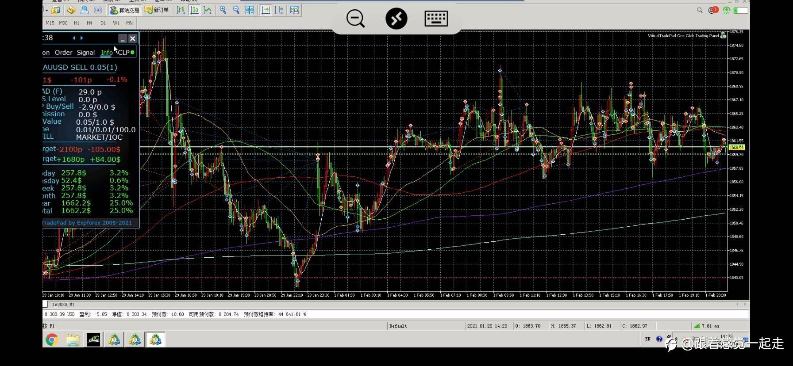Toggle Algo Trading (算法交易) button
Image resolution: width=793 pixels, height=366 pixels.
[x=124, y=10]
